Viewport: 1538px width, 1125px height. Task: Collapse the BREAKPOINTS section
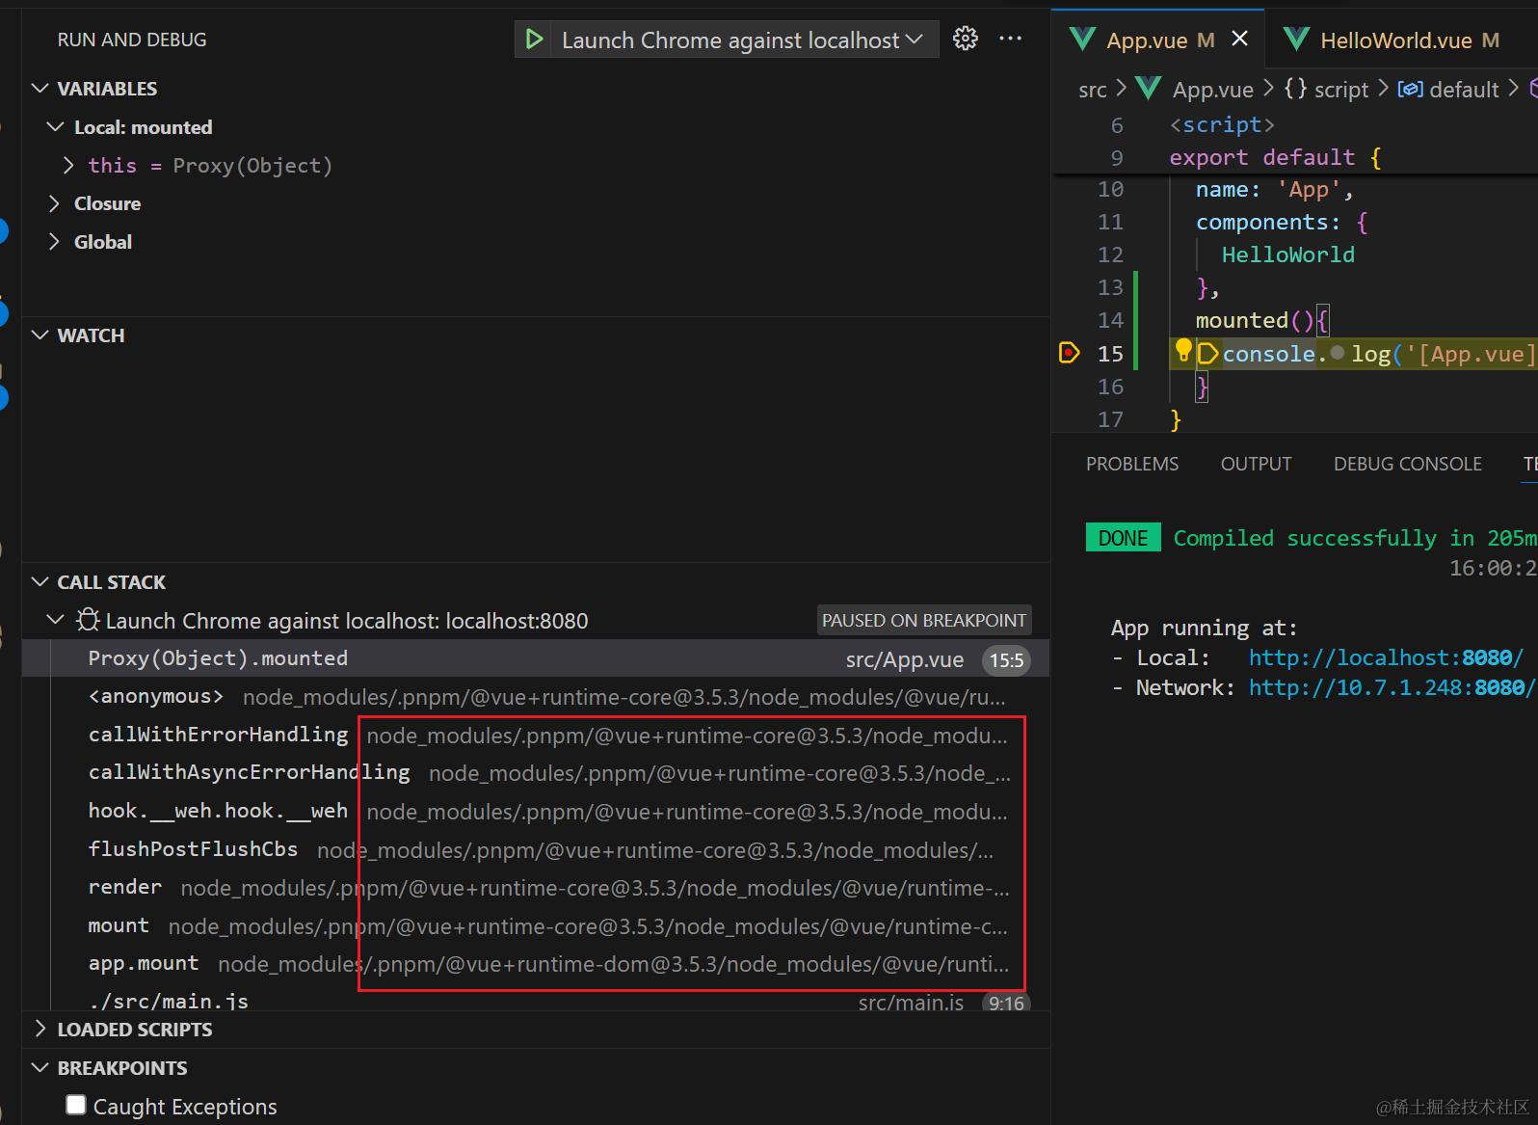tap(40, 1068)
